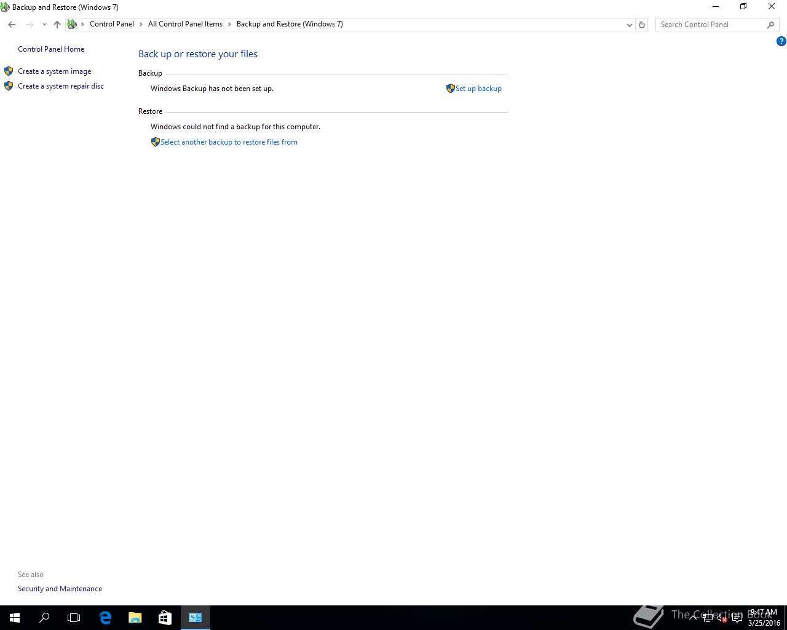Open File Explorer from taskbar
The width and height of the screenshot is (787, 630).
pos(135,618)
